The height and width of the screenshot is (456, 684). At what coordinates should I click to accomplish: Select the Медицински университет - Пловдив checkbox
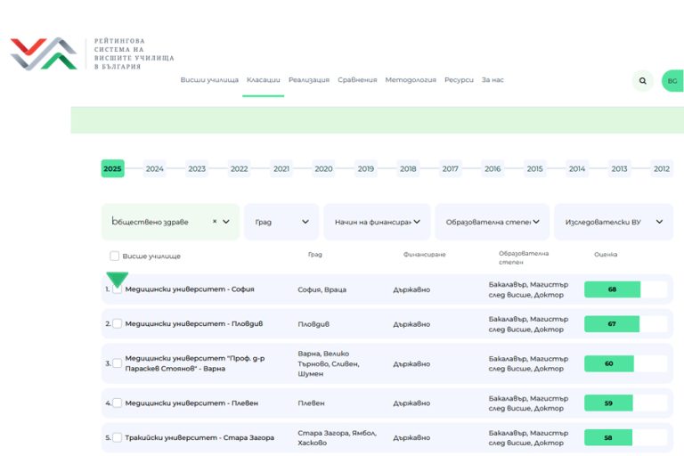point(118,323)
